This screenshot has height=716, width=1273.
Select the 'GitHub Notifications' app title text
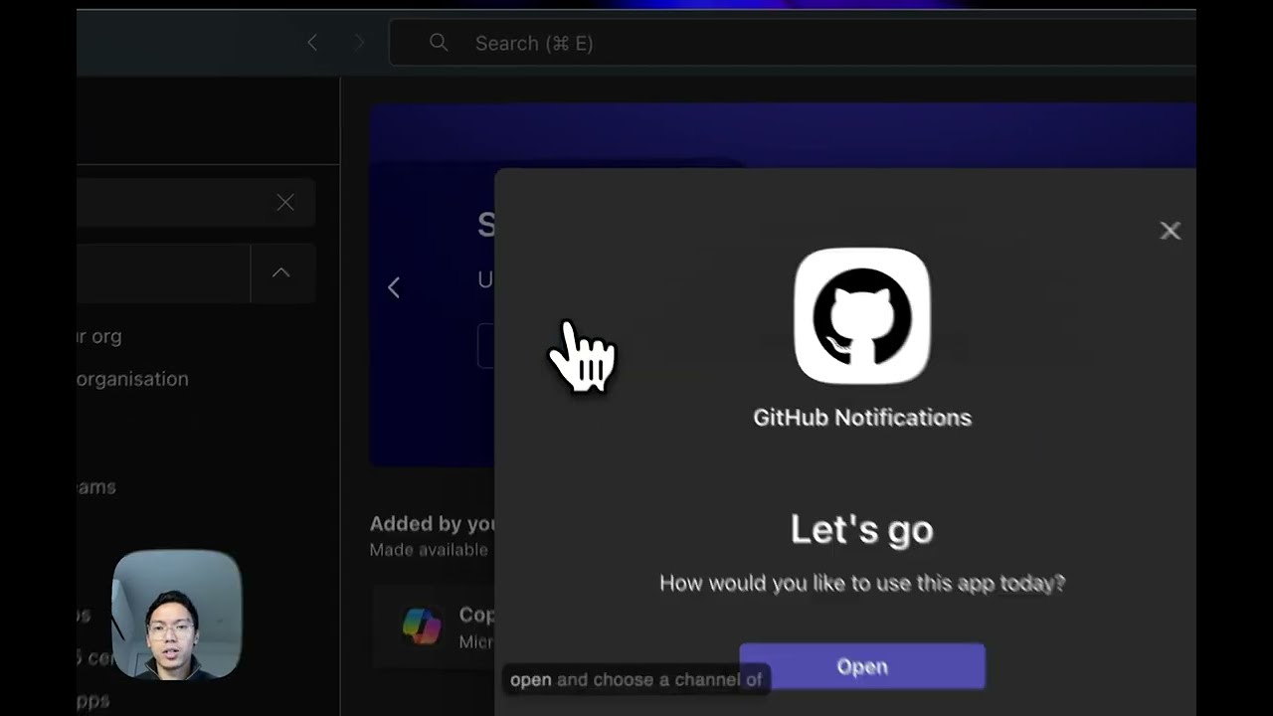point(862,418)
